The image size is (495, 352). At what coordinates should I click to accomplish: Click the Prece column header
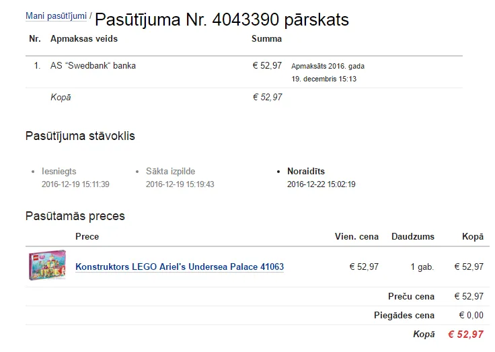[x=87, y=237]
